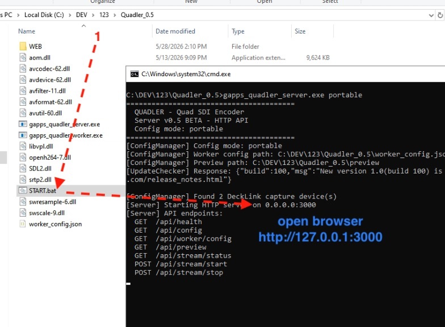Click the /api/health line in cmd window

click(x=168, y=222)
